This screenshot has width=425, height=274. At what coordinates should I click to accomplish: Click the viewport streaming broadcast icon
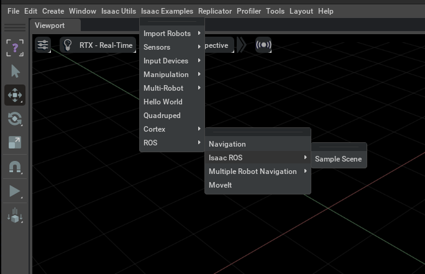pyautogui.click(x=263, y=45)
